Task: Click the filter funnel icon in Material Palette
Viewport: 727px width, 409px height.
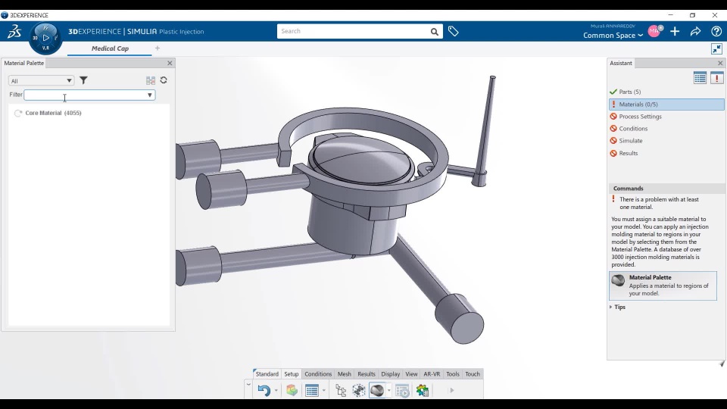Action: pyautogui.click(x=83, y=80)
